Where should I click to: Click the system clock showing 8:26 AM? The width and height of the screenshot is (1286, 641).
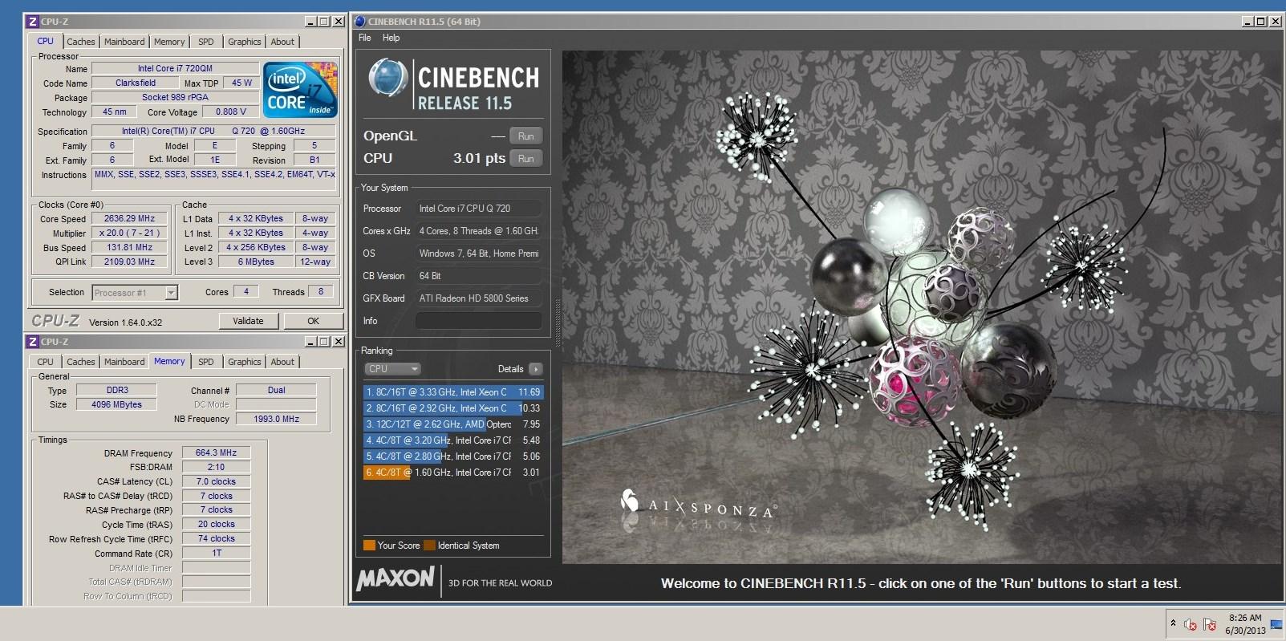pyautogui.click(x=1245, y=624)
